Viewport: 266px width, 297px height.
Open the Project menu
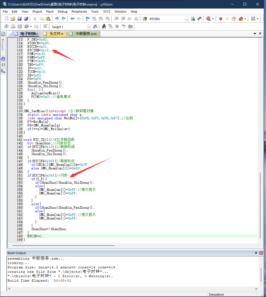click(x=37, y=12)
